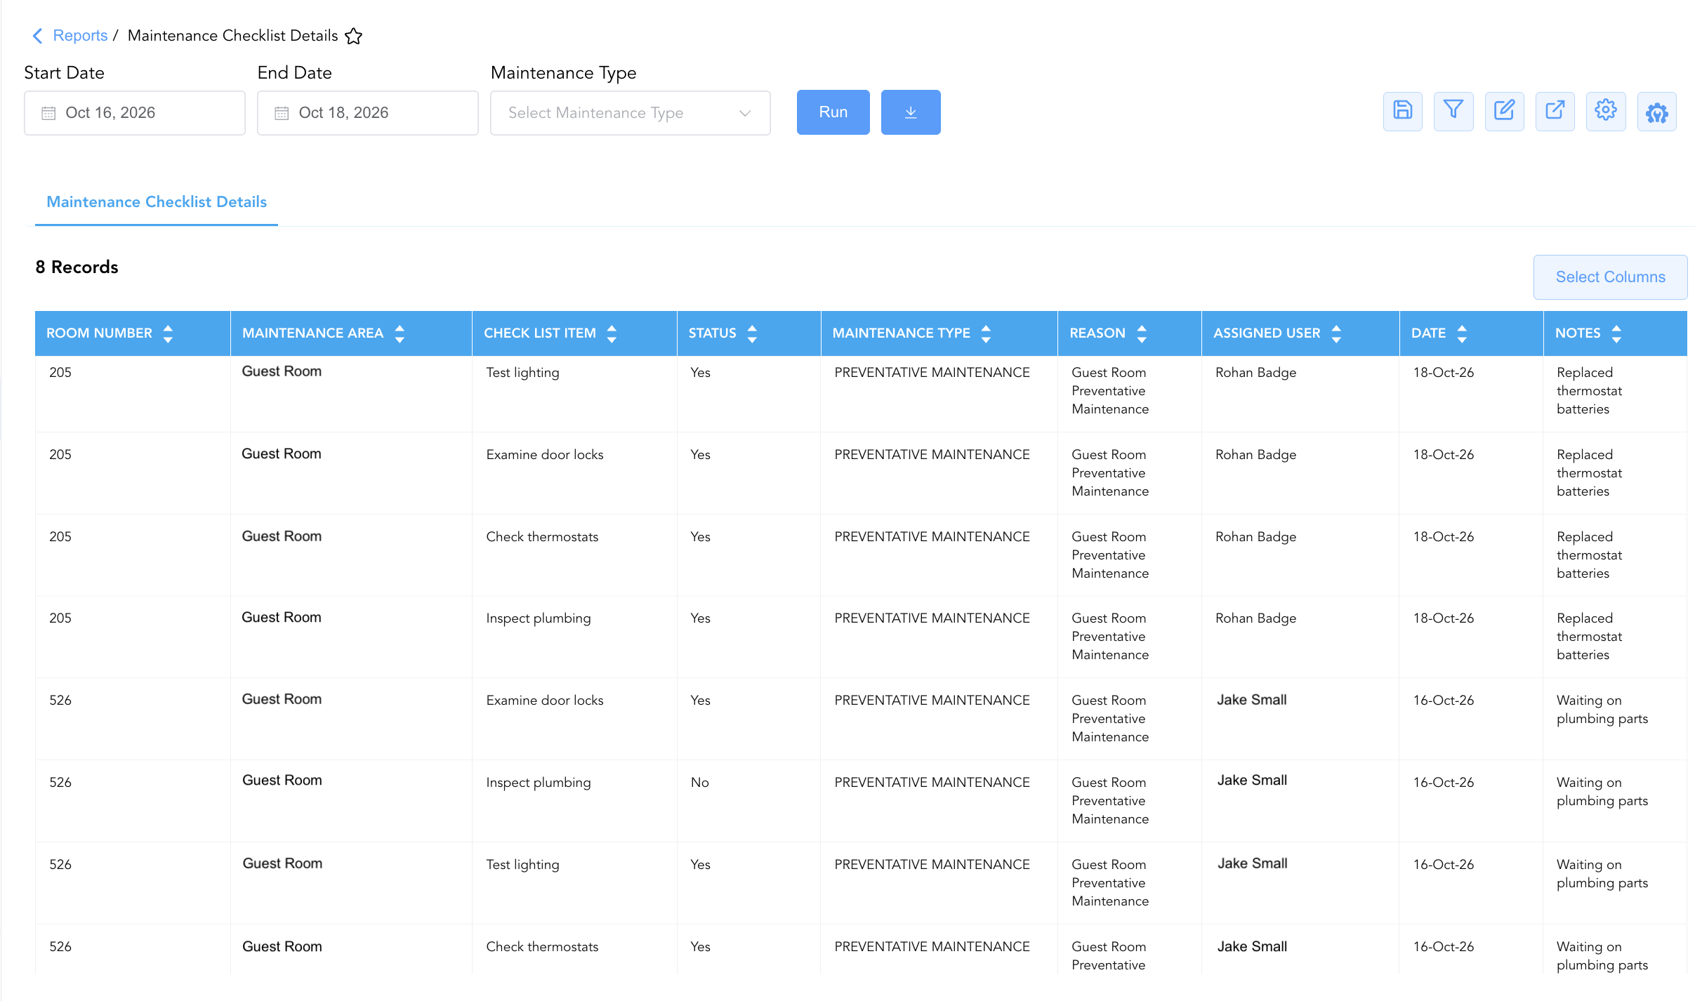Click the Run button
Viewport: 1695px width, 1001px height.
[833, 112]
